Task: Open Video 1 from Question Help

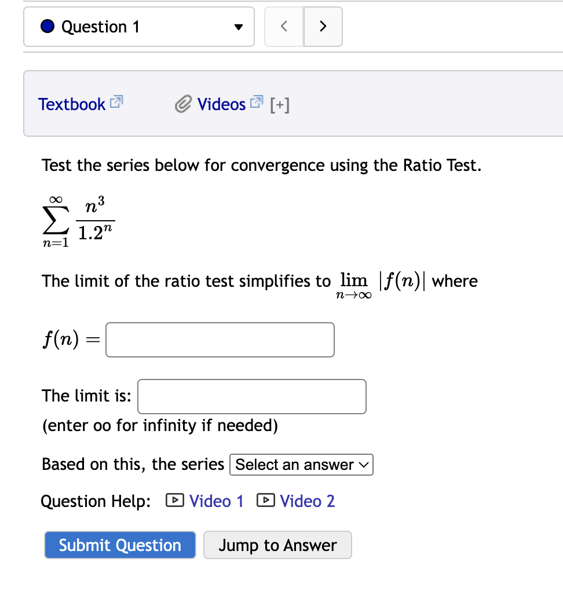Action: click(x=216, y=501)
